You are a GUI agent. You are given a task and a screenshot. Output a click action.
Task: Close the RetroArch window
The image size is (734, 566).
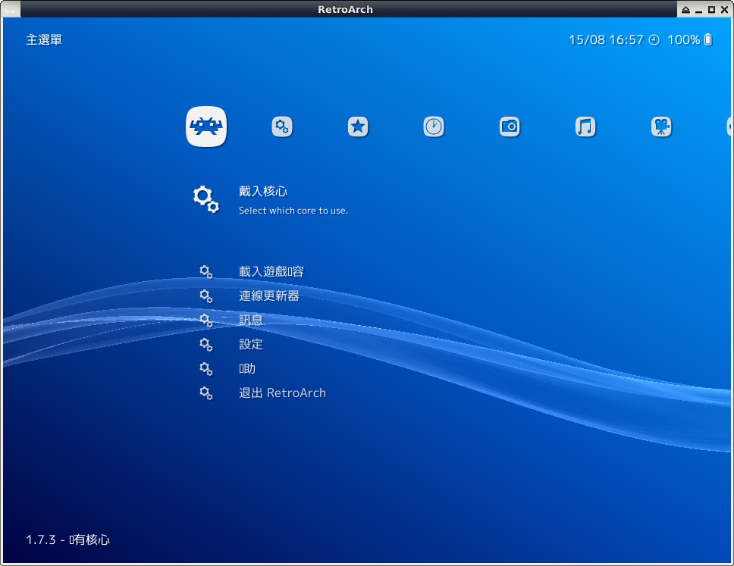724,9
